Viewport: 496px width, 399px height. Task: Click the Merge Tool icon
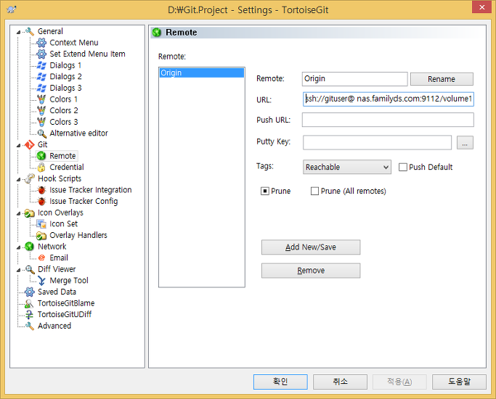point(41,281)
